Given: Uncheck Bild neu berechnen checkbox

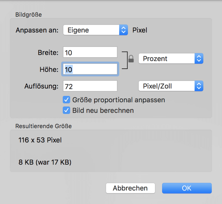Looking at the screenshot, I should (x=66, y=110).
